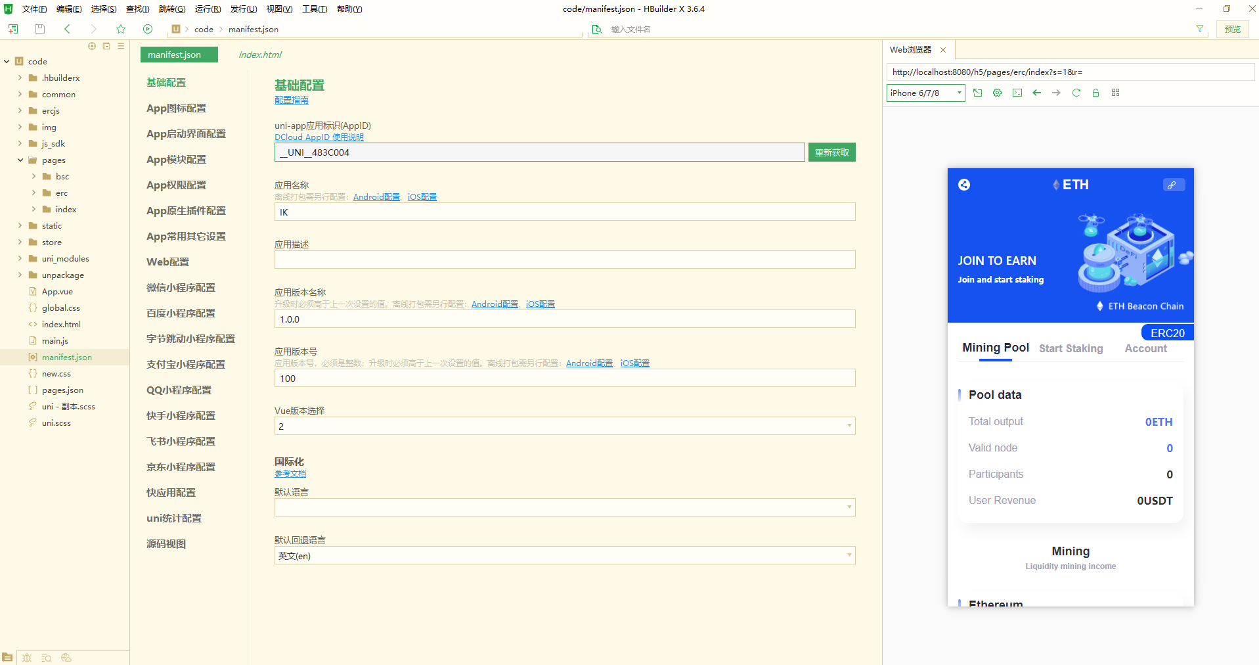Open 微信小程序配置 section
The image size is (1259, 665).
[181, 287]
